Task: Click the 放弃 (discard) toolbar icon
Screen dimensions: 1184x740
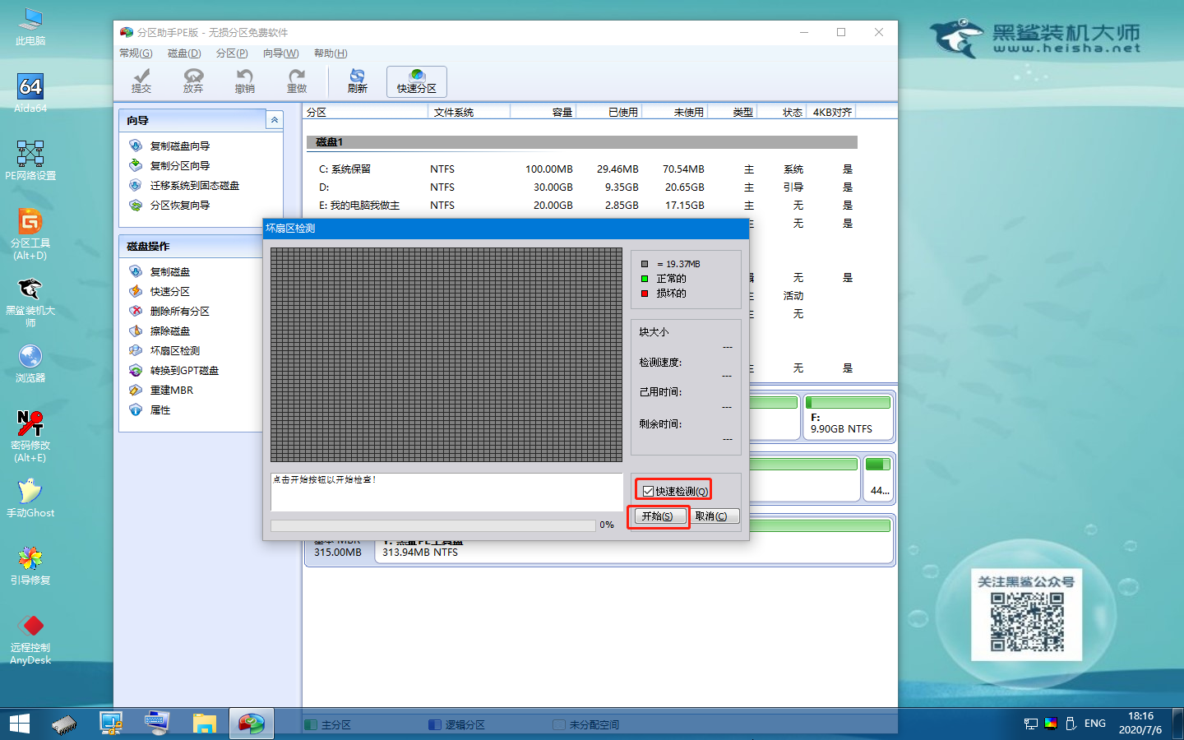Action: pos(193,81)
